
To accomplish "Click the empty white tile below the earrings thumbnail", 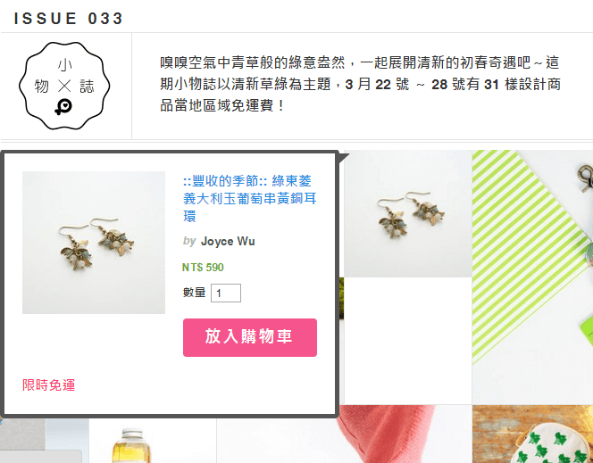I will (407, 341).
